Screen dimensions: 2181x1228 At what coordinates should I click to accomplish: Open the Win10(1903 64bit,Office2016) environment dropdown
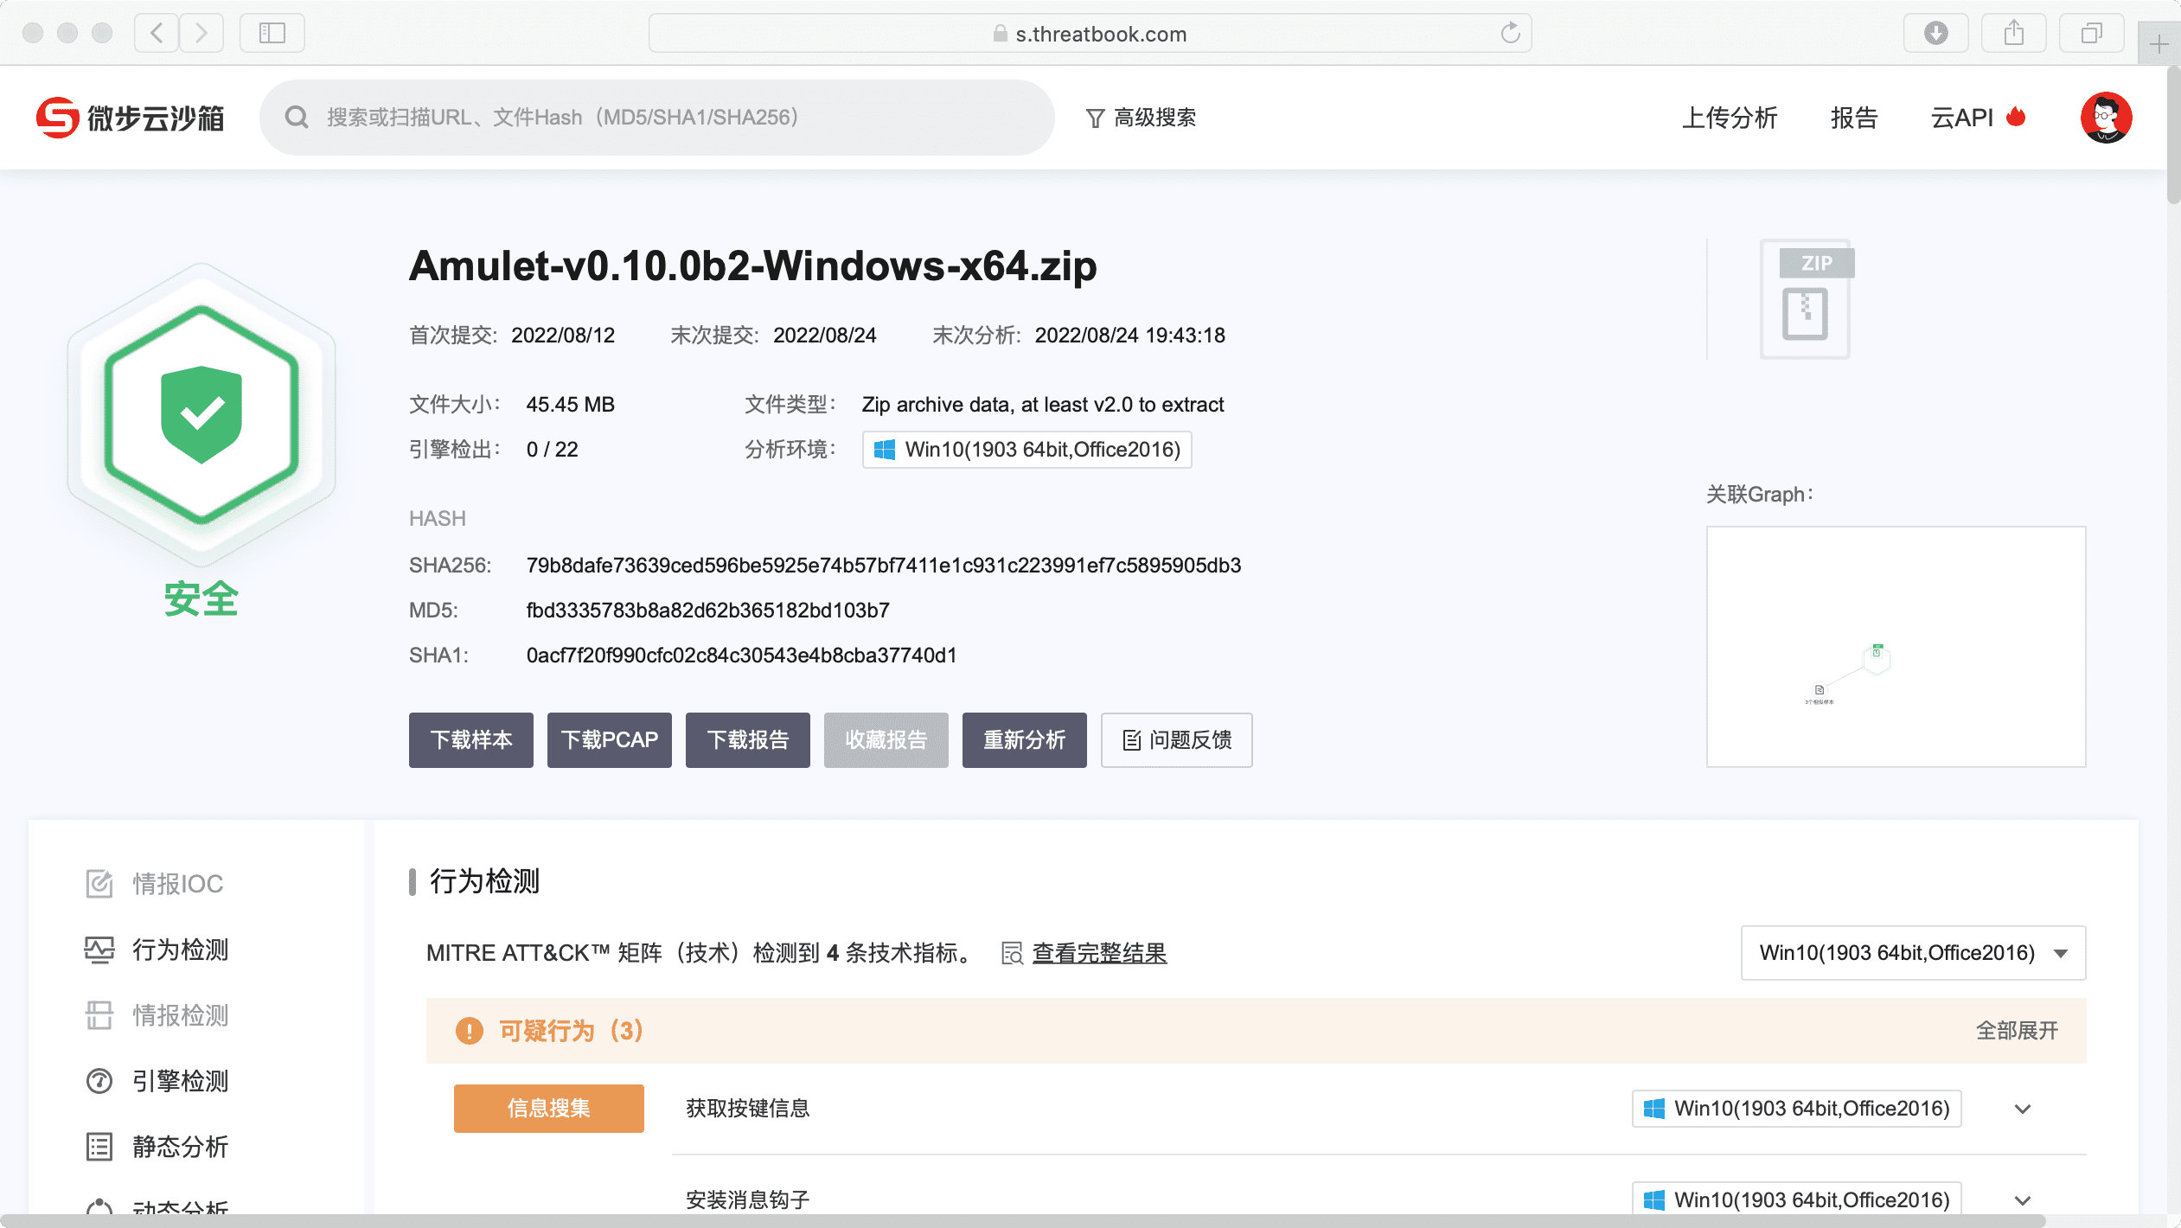pyautogui.click(x=1913, y=953)
